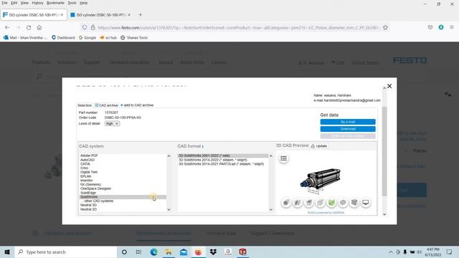Click the info icon beside CAD format
Image resolution: width=459 pixels, height=258 pixels.
coord(202,146)
